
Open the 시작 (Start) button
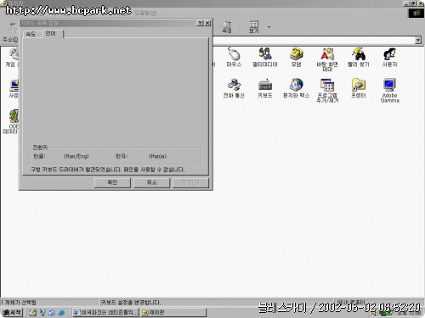[12, 313]
